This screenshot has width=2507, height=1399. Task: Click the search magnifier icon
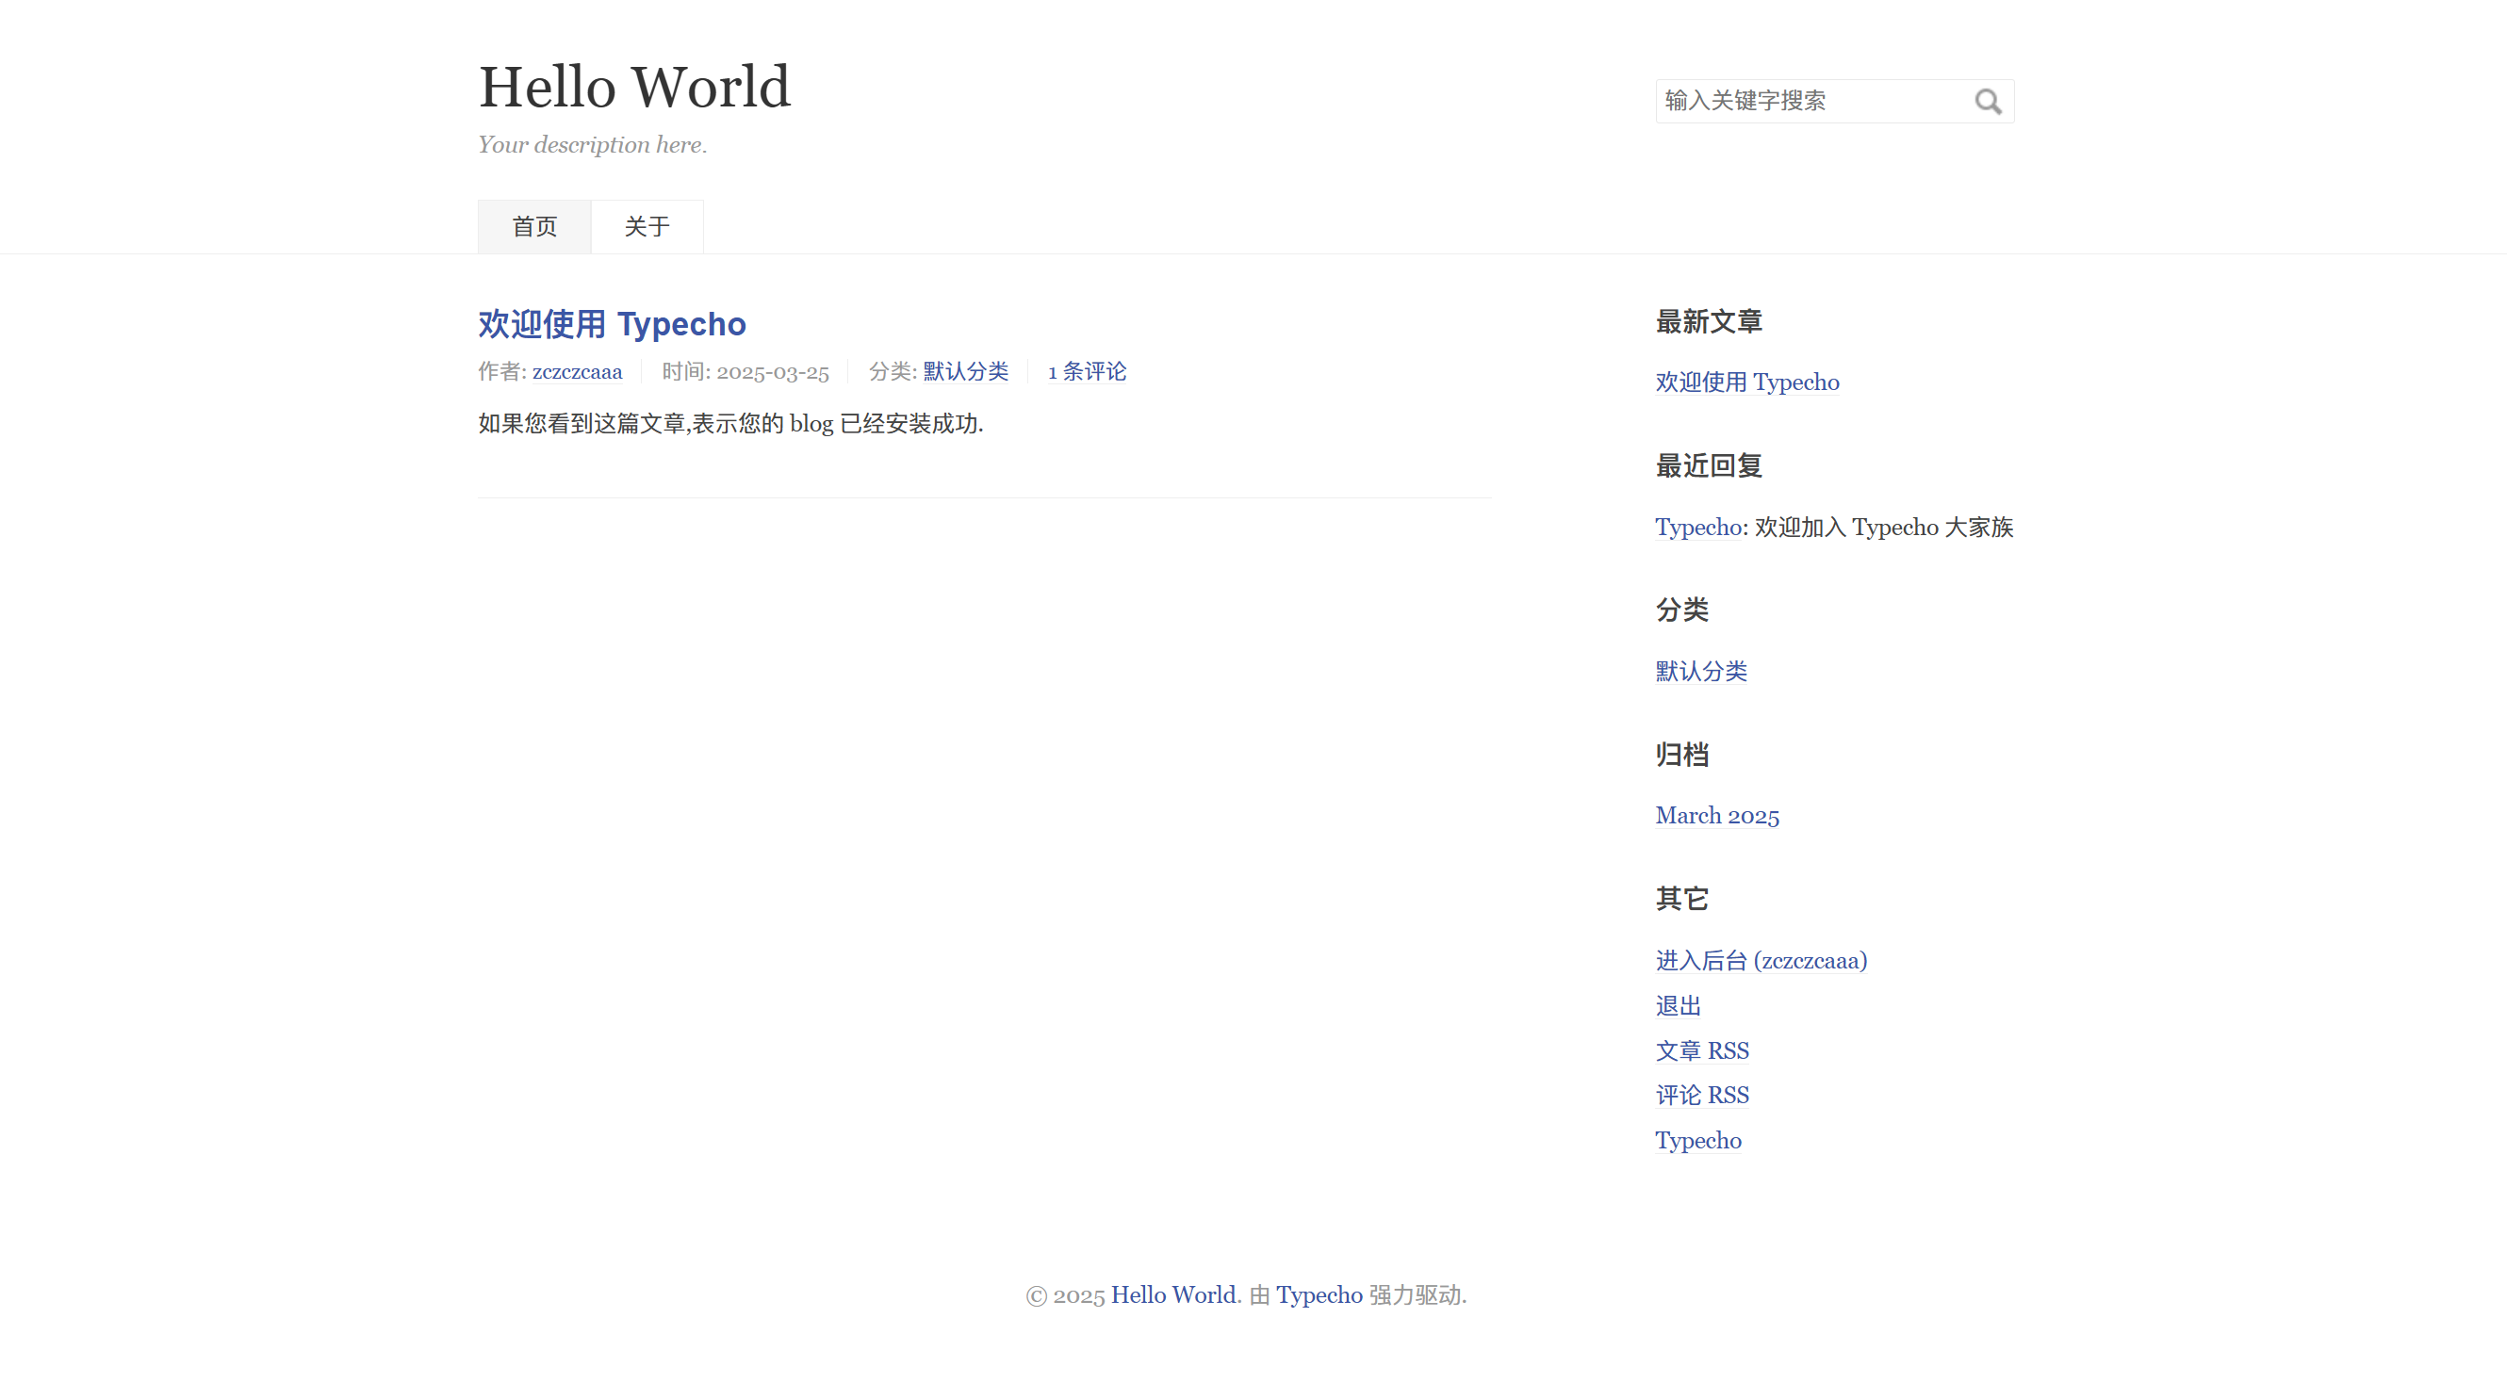pos(1988,101)
